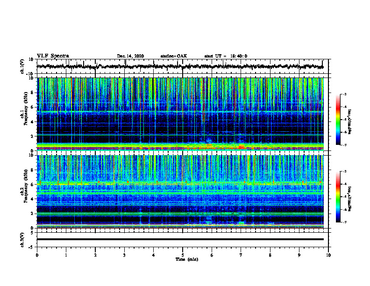Click the "-7" label below ch.2 color bar
Screen dimensions: 370x286
pos(344,222)
